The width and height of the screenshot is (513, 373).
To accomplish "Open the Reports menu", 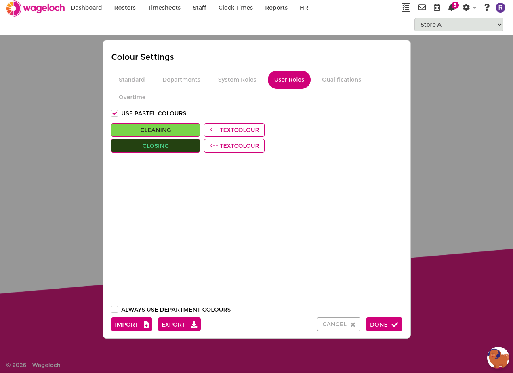I will click(276, 8).
